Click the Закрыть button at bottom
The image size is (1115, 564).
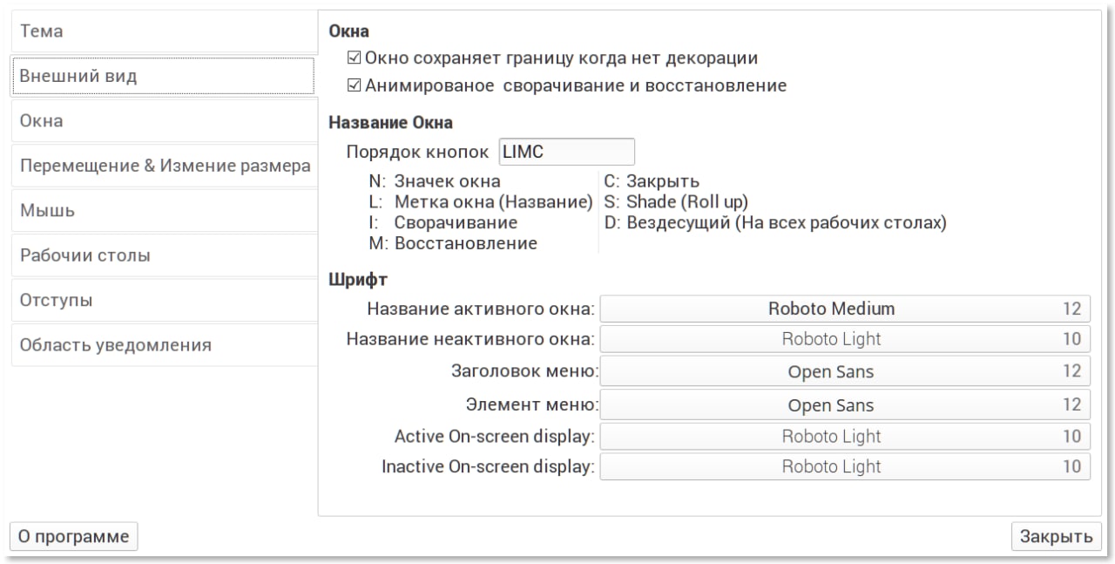tap(1056, 536)
